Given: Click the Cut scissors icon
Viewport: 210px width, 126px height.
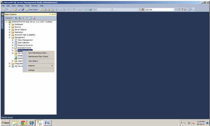Looking at the screenshot, I should (x=57, y=9).
